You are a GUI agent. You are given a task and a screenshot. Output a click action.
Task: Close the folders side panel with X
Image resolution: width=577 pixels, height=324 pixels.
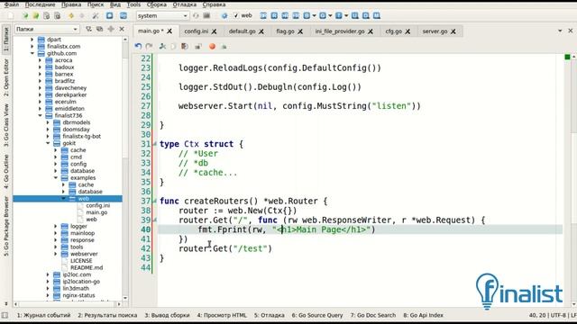point(122,29)
